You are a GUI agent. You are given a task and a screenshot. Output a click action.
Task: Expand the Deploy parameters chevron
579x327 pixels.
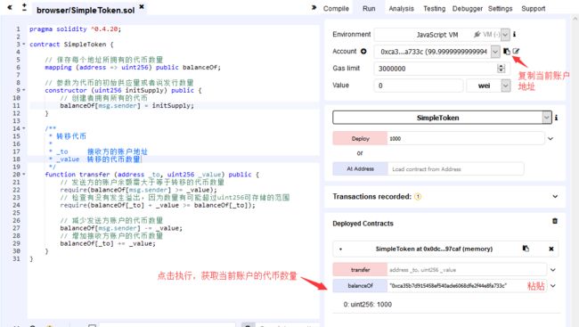[x=550, y=139]
